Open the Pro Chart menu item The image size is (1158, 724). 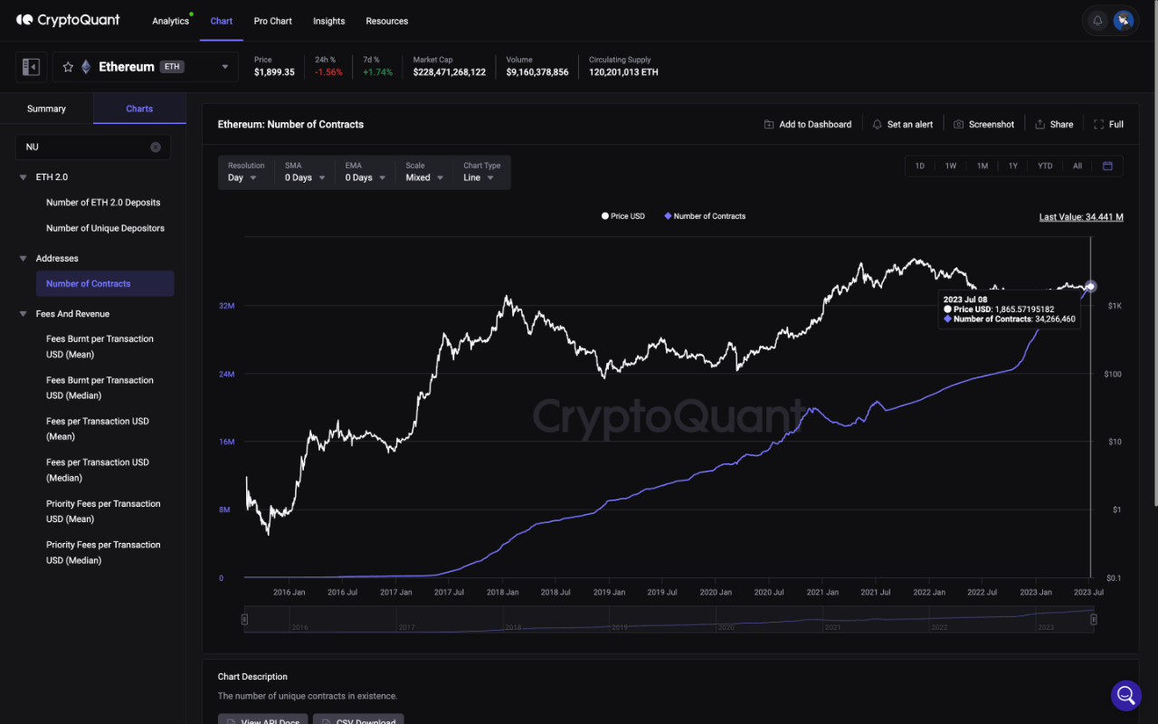pos(272,21)
